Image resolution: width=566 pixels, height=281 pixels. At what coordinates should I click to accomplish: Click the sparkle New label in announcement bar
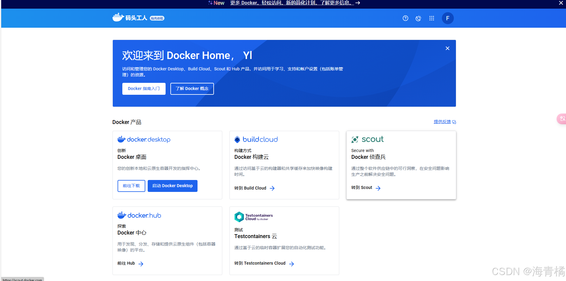tap(216, 3)
